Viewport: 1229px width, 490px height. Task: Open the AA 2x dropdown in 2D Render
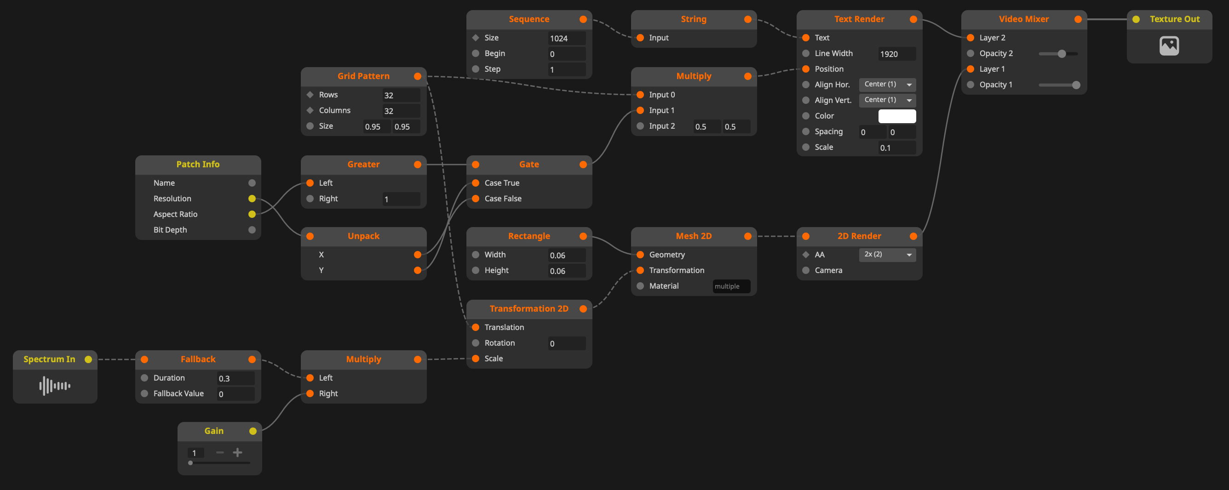click(887, 255)
